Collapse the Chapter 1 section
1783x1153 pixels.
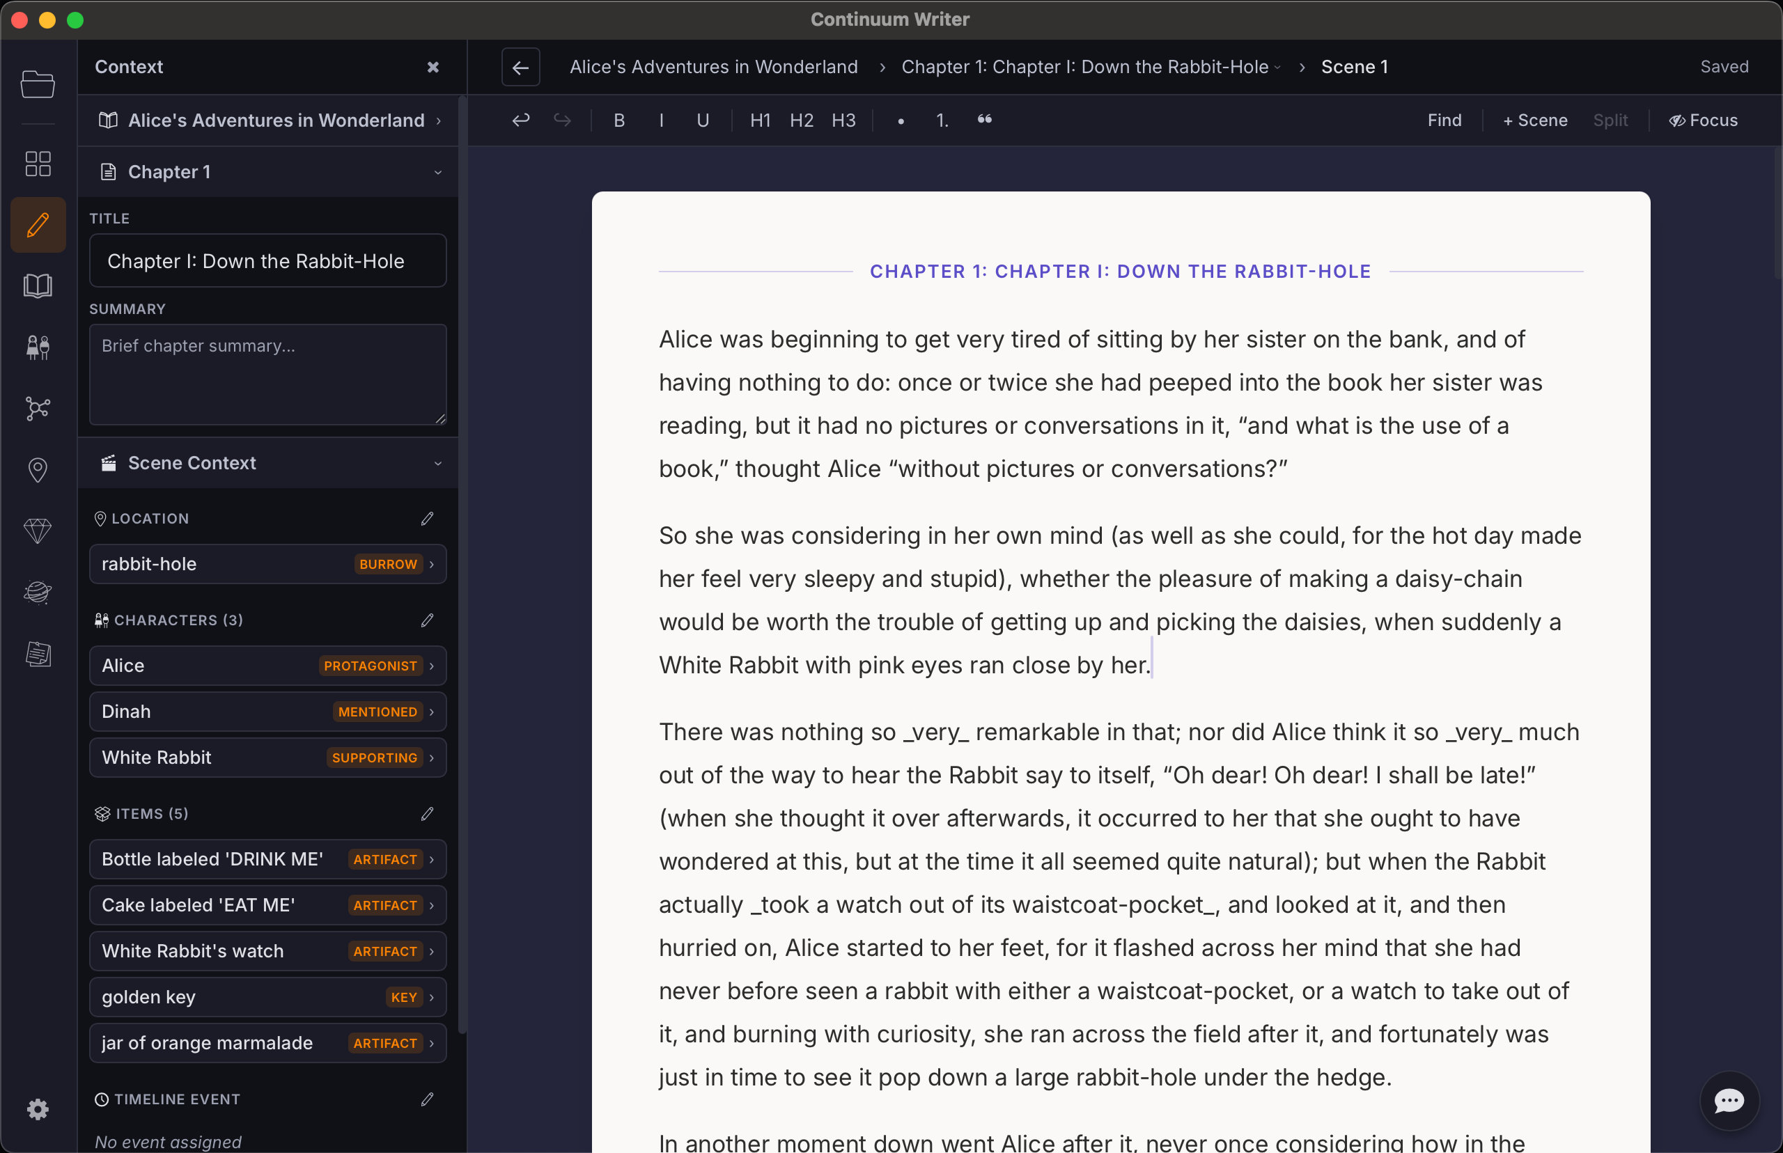pos(268,172)
